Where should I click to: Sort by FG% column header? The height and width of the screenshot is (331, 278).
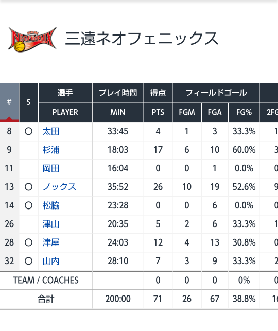point(244,113)
